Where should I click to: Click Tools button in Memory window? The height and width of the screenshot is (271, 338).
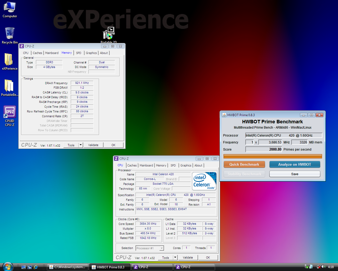coord(71,145)
